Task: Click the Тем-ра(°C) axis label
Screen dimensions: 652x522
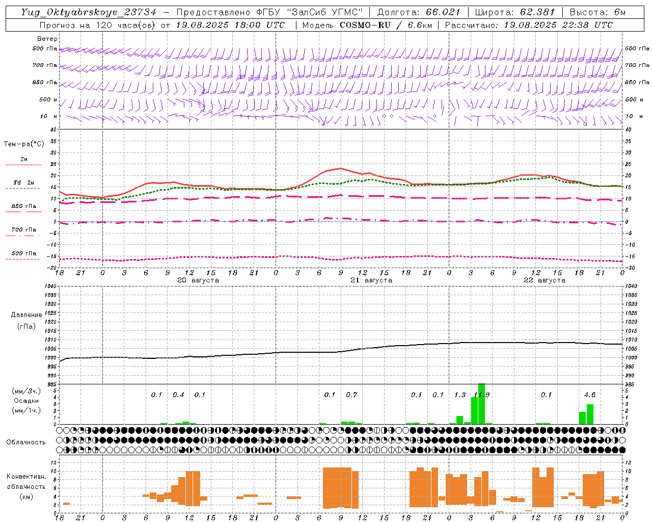Action: click(x=24, y=144)
